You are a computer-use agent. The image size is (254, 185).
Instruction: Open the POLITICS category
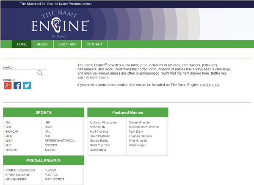click(51, 175)
